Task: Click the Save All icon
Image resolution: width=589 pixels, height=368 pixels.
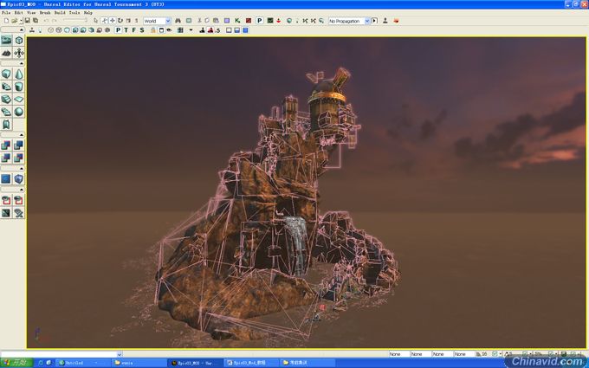Action: coord(36,21)
